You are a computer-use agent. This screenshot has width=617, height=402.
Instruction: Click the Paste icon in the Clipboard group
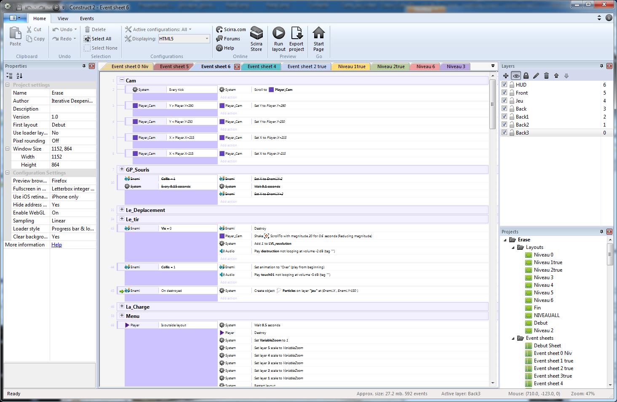tap(15, 33)
